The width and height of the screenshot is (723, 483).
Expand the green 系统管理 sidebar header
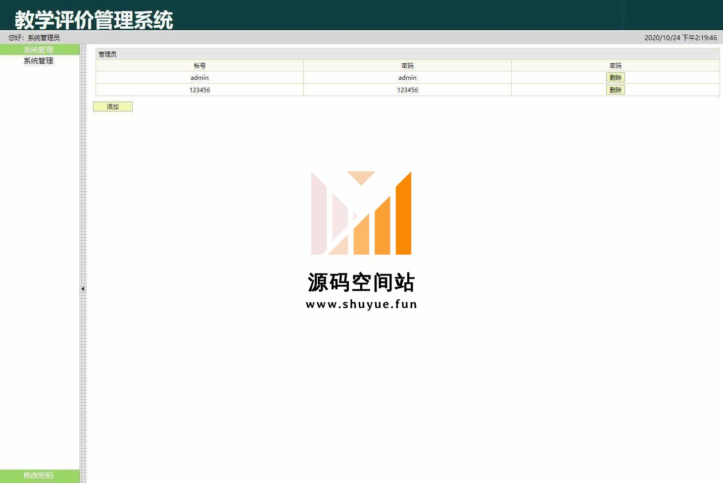(x=40, y=50)
